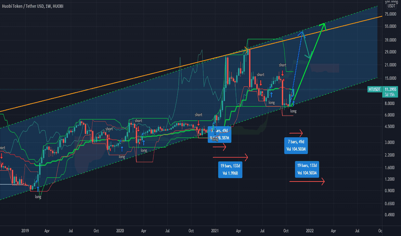This screenshot has width=401, height=236.
Task: Click the 2.2000 price axis label
Action: coord(389,155)
